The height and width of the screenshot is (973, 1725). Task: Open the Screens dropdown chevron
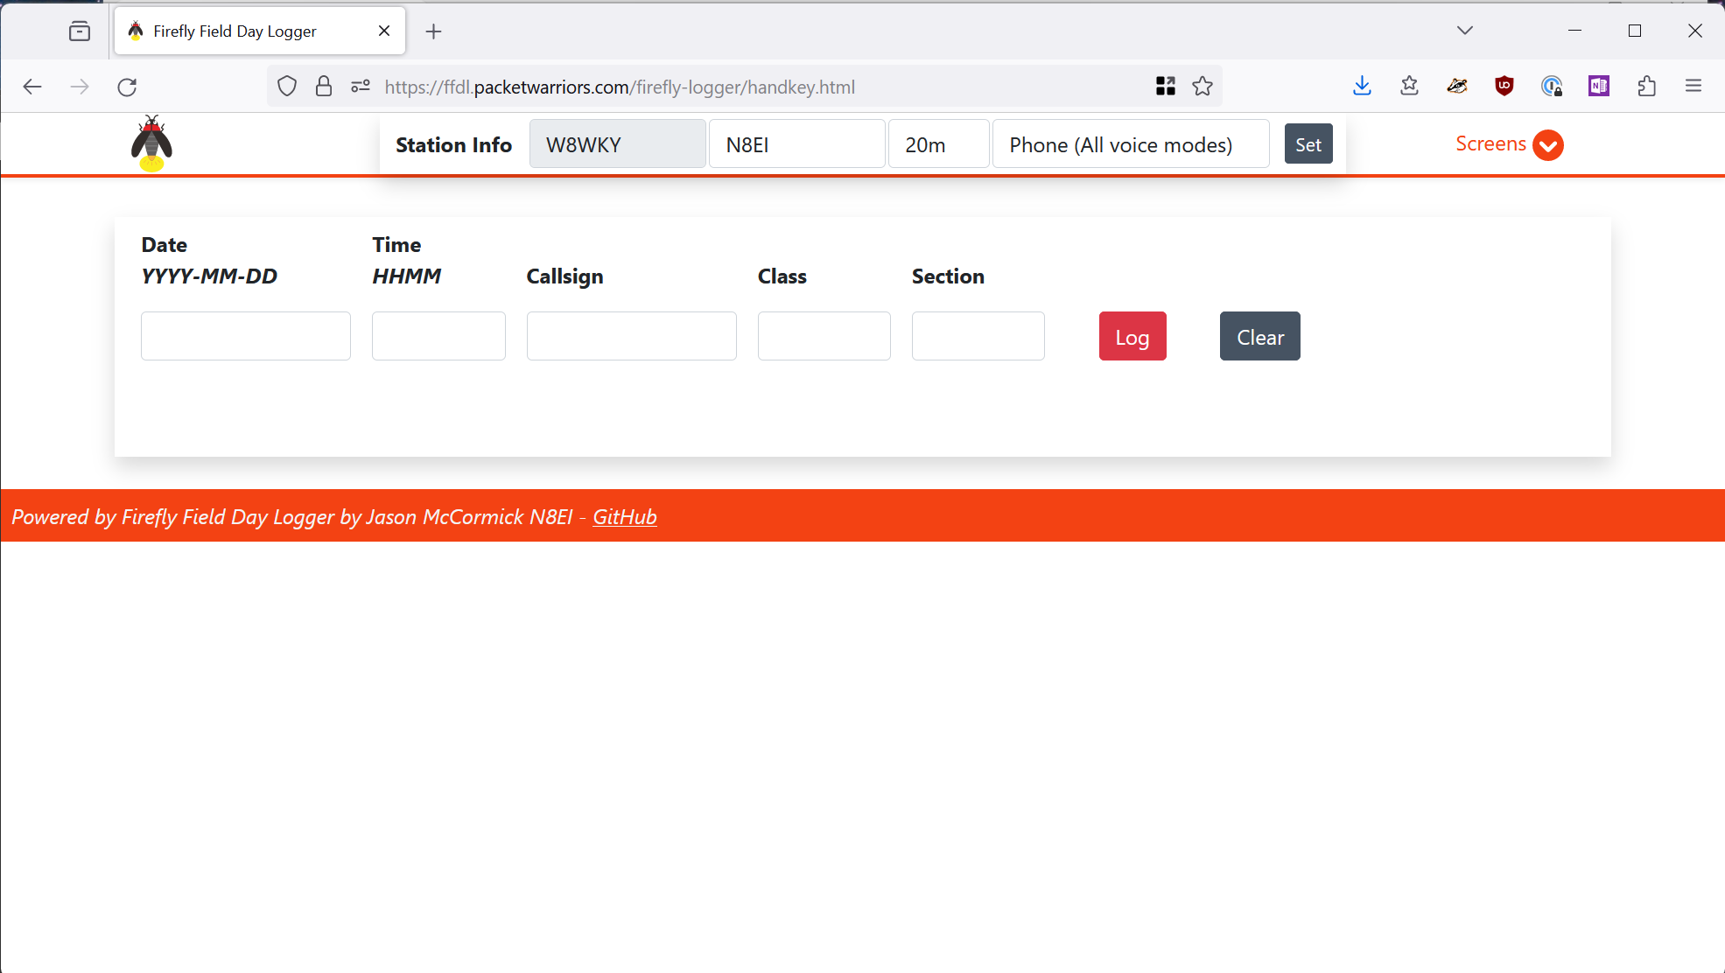(1547, 145)
